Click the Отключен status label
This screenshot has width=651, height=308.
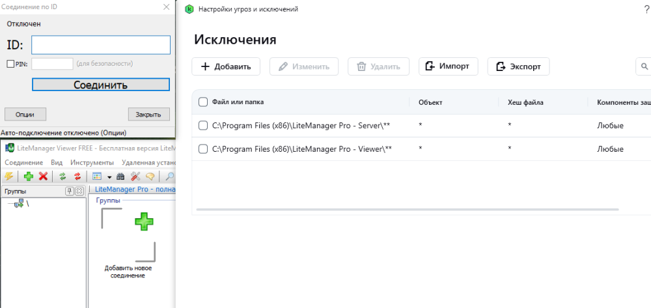23,24
